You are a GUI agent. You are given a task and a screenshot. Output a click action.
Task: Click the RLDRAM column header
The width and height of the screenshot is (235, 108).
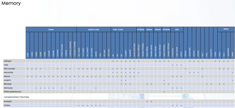click(x=58, y=45)
